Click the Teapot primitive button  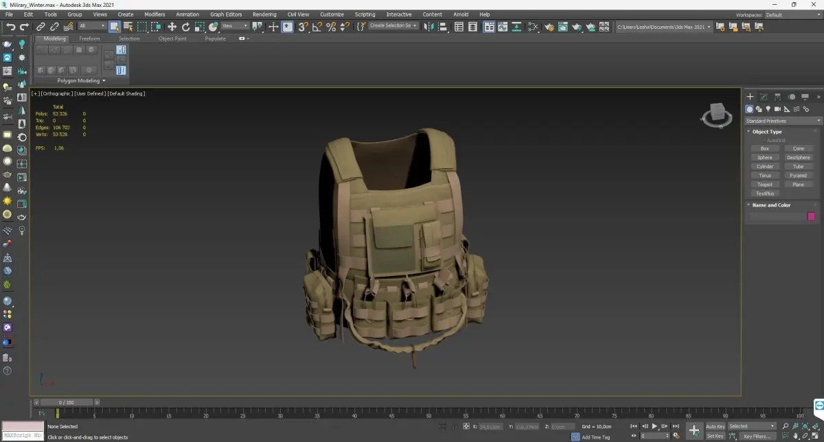click(x=765, y=184)
